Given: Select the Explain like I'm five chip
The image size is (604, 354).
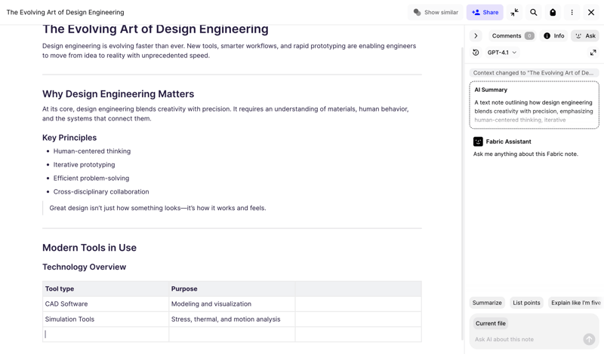Looking at the screenshot, I should pos(575,303).
